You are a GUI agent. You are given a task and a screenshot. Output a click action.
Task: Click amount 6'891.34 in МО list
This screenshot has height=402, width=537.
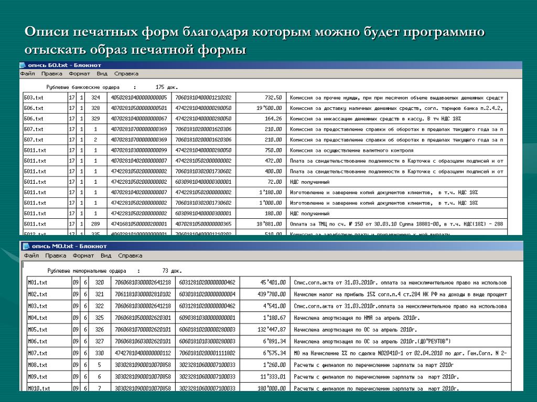(x=274, y=341)
